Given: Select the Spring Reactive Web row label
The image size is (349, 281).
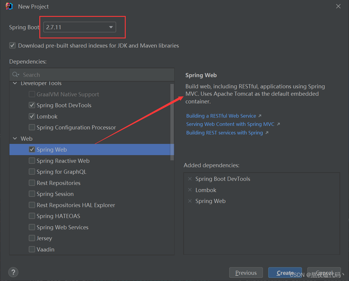Looking at the screenshot, I should (63, 161).
